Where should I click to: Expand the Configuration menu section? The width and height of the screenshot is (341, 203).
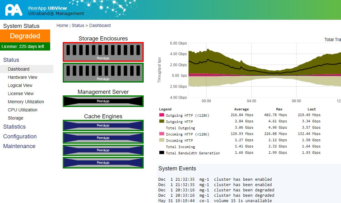[x=20, y=136]
